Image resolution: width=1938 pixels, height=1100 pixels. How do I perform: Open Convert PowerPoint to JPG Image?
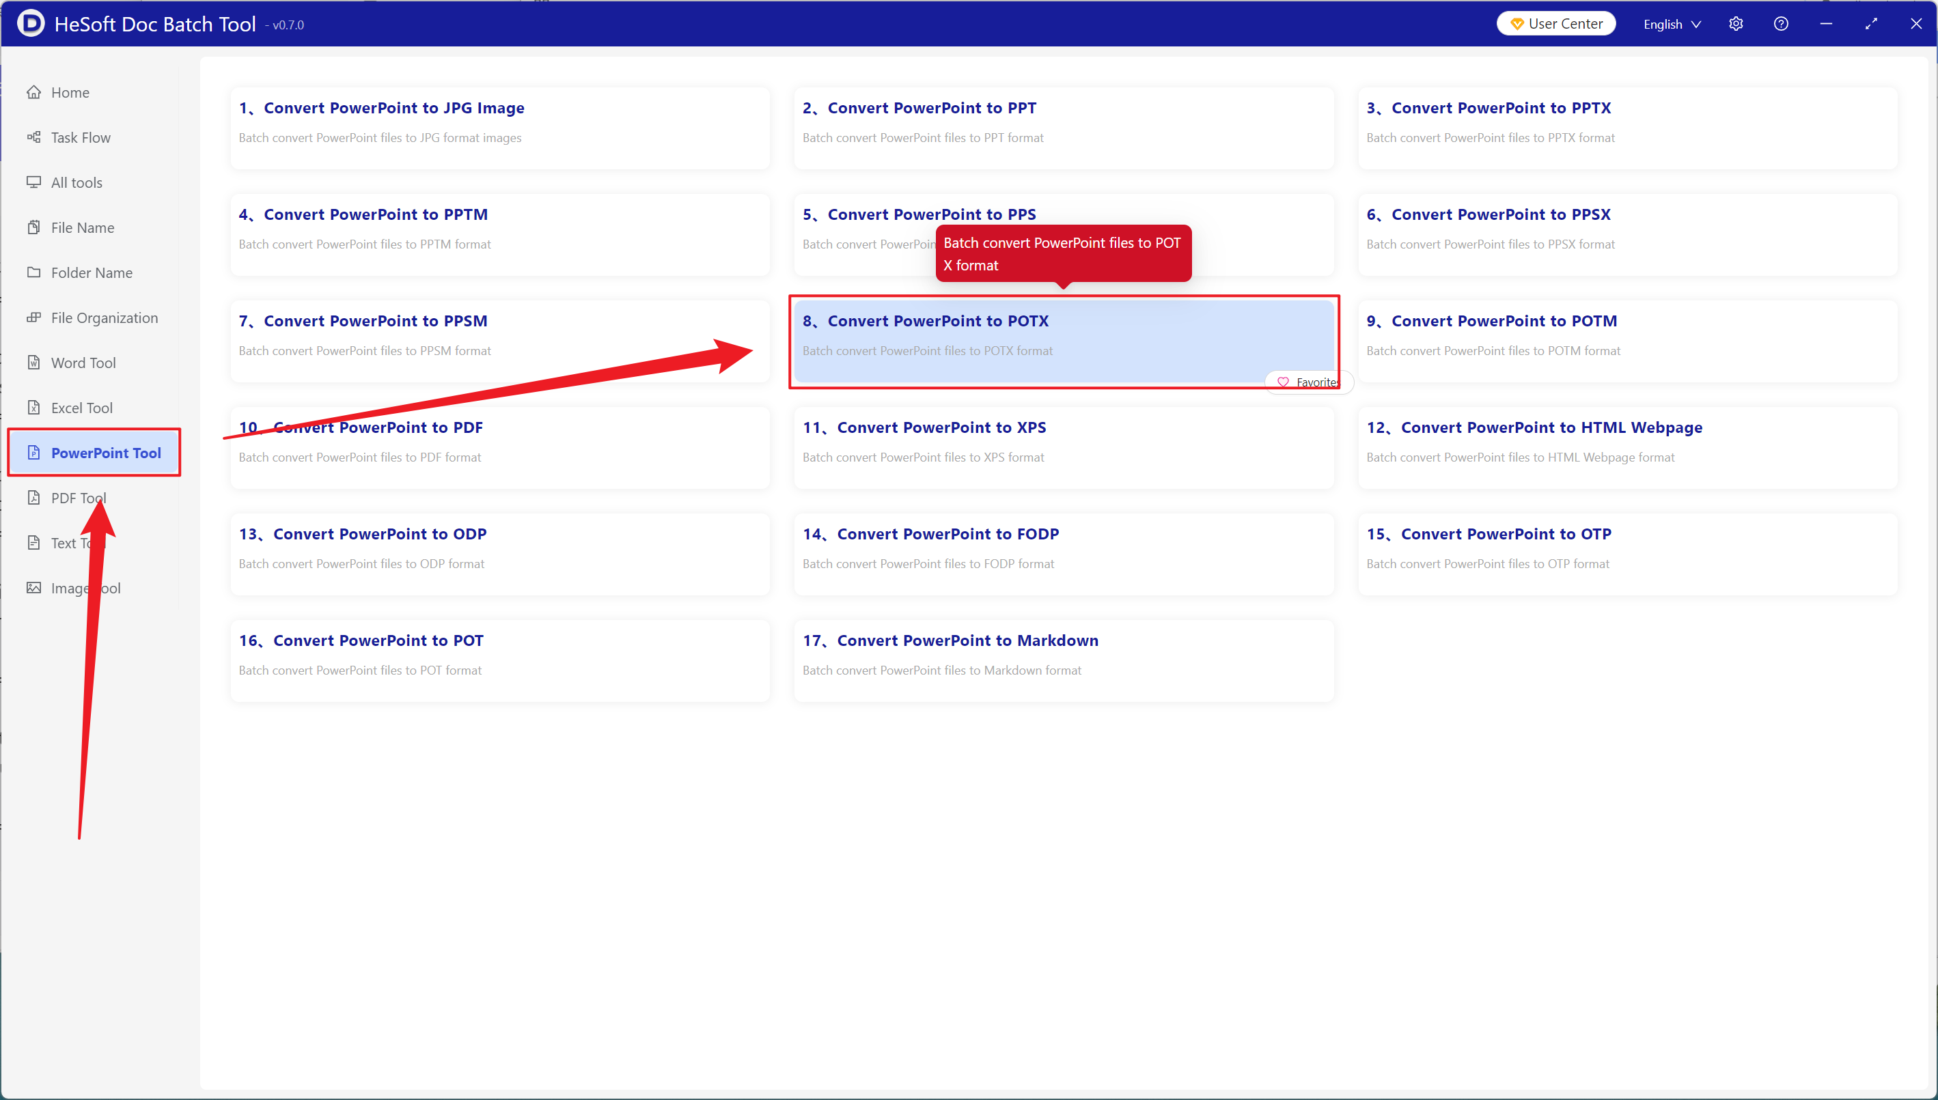[x=499, y=128]
